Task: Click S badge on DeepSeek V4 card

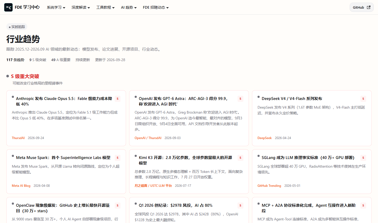Action: 363,99
